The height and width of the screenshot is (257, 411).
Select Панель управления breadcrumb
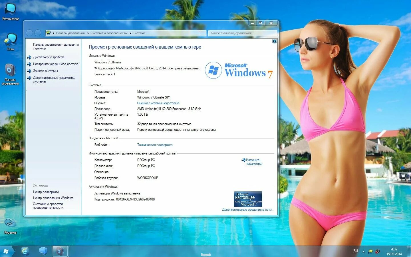[x=70, y=33]
